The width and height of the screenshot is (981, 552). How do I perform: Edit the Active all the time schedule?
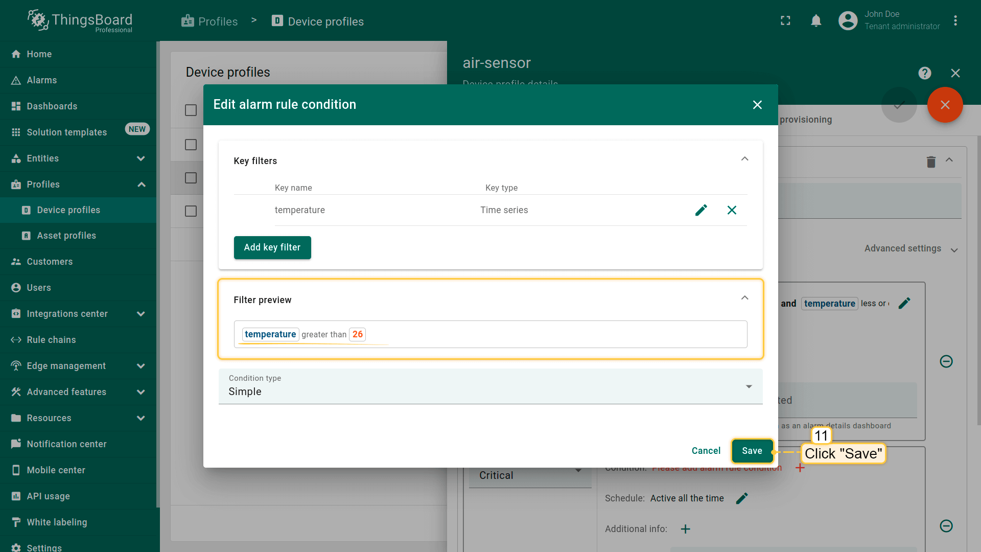(742, 498)
